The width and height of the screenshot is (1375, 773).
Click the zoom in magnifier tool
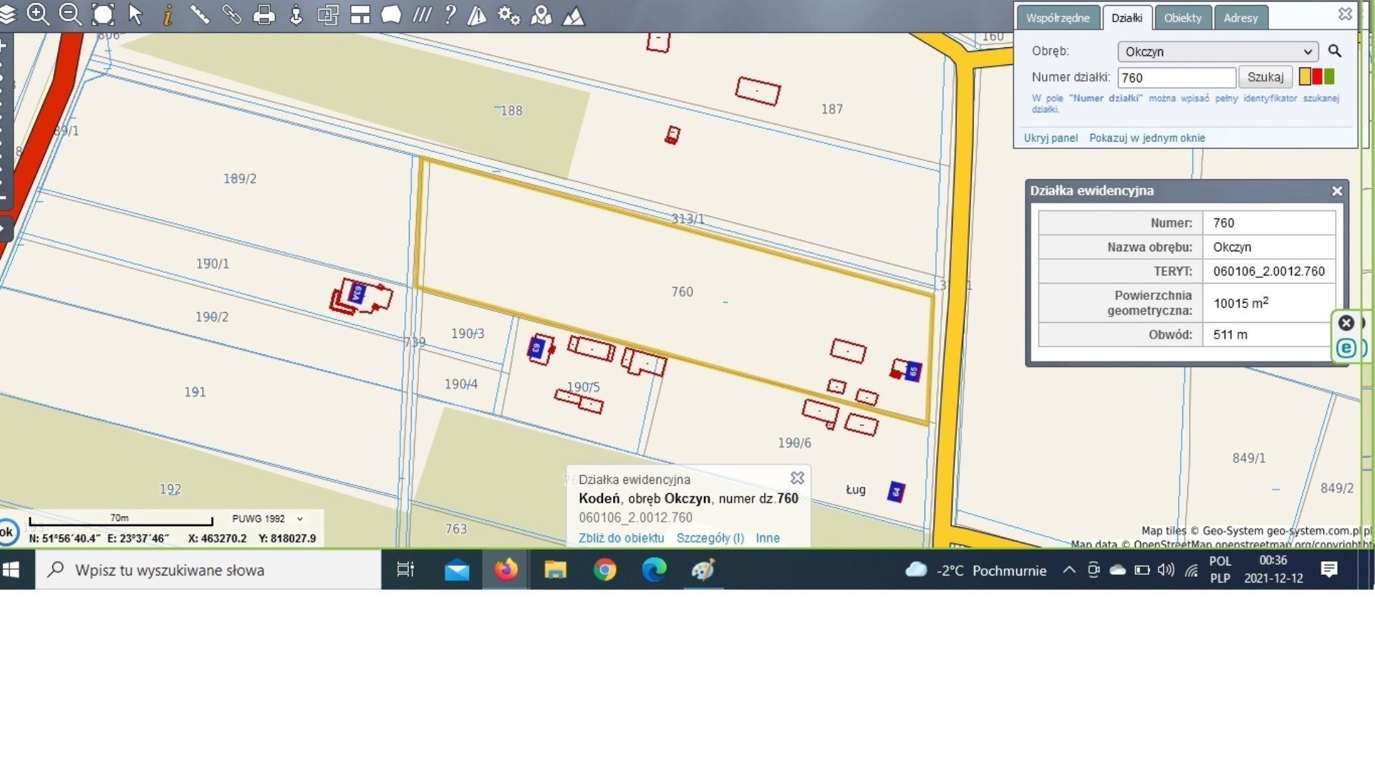point(38,14)
